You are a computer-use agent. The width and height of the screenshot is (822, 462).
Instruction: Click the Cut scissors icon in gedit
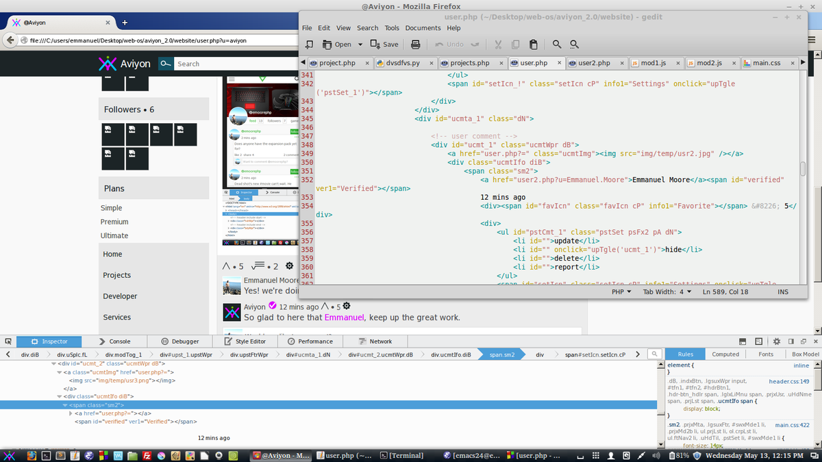(498, 44)
